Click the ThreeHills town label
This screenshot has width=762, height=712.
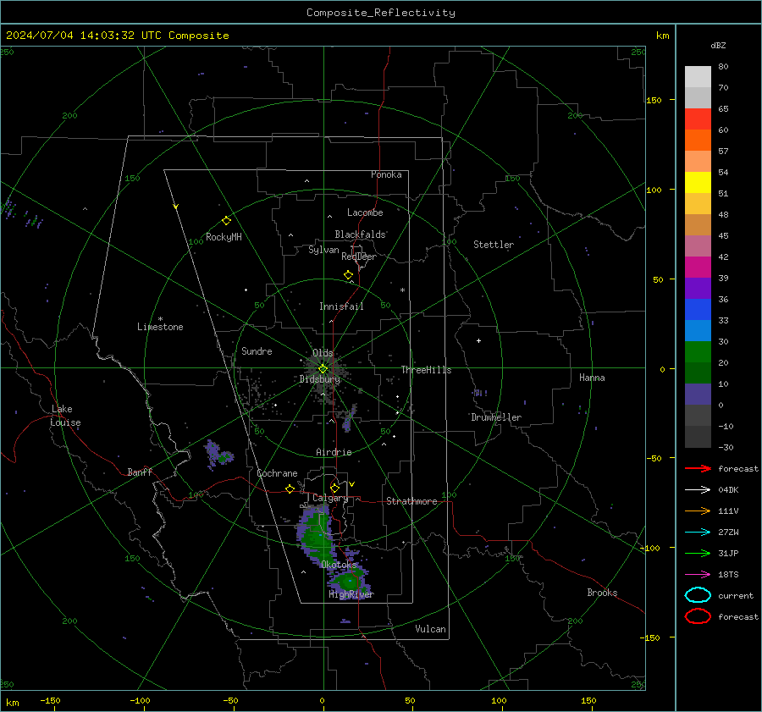426,370
